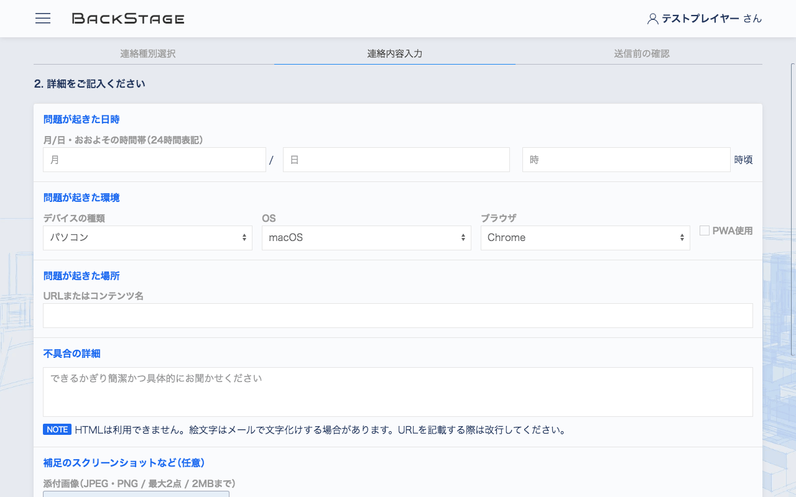
Task: Click the BackStage logo
Action: [128, 19]
